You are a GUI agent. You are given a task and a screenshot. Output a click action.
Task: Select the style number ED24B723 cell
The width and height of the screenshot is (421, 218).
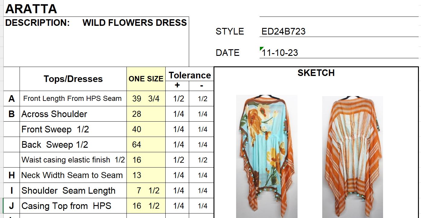[283, 32]
